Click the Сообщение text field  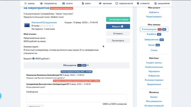point(76,98)
